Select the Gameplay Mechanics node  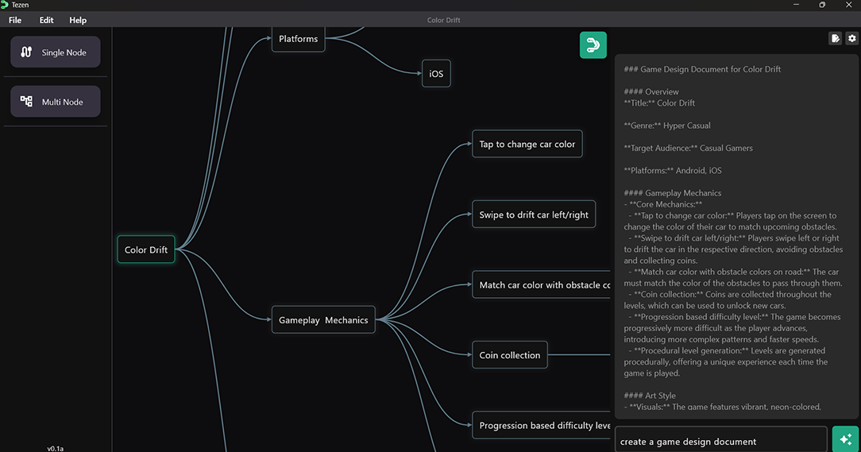coord(323,319)
